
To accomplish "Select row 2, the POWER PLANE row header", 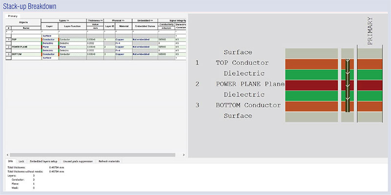I will point(8,46).
